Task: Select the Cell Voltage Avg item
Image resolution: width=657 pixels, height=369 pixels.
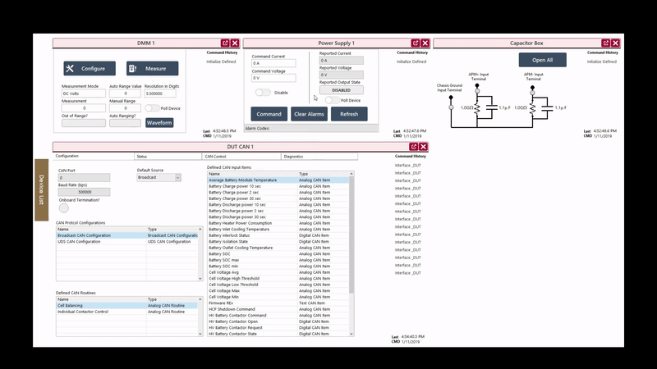Action: pyautogui.click(x=278, y=272)
